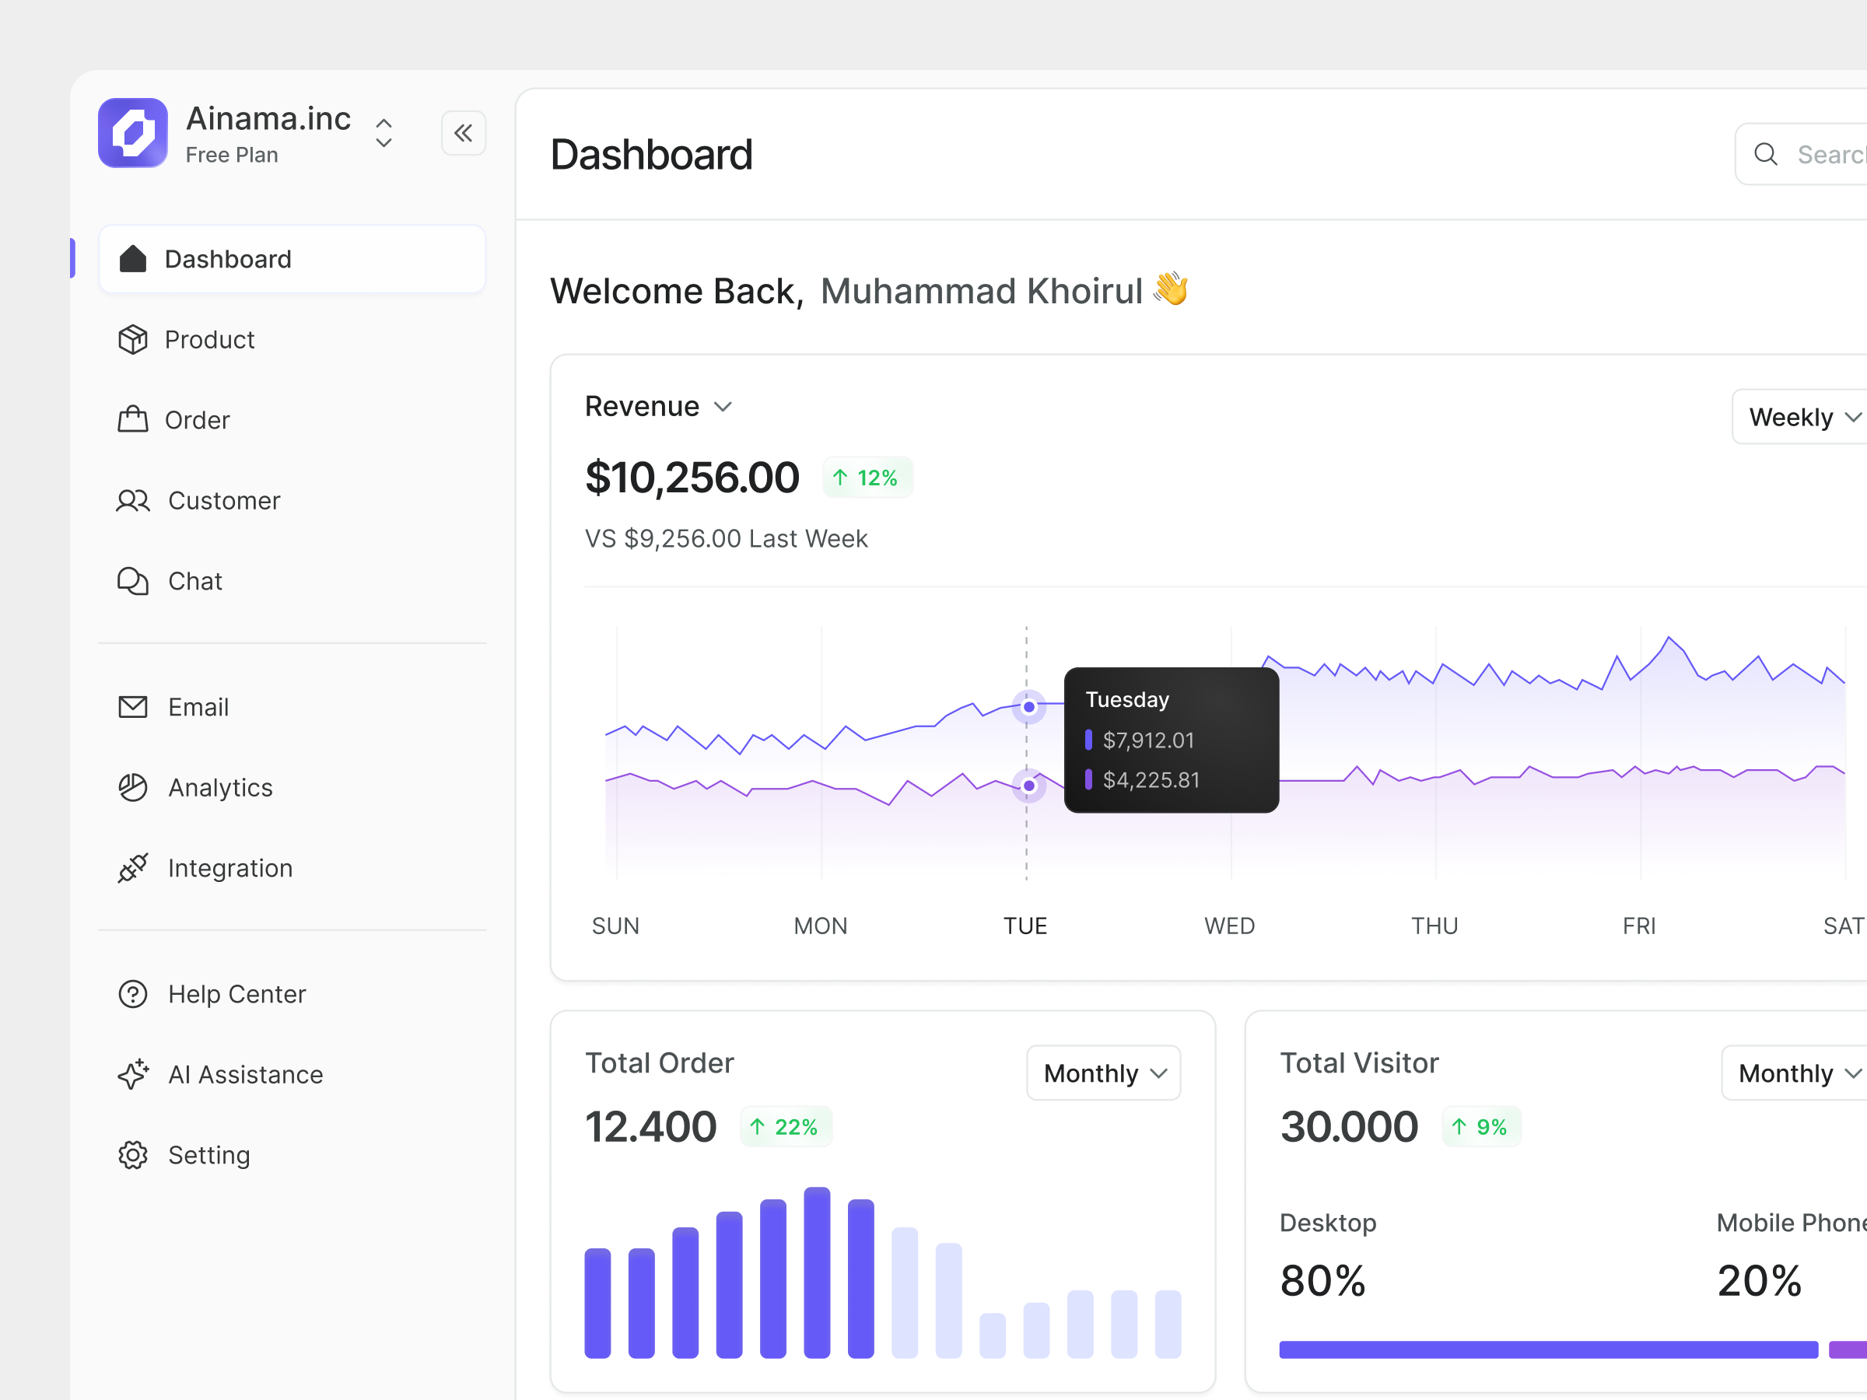The image size is (1867, 1400).
Task: Click VS $9,256.00 Last Week text
Action: pyautogui.click(x=727, y=538)
